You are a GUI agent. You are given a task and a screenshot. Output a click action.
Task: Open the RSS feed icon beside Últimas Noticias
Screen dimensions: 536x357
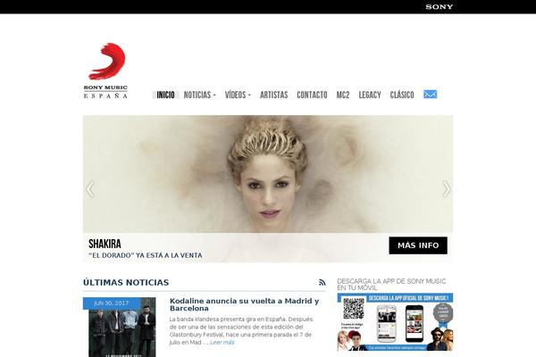[x=322, y=283]
